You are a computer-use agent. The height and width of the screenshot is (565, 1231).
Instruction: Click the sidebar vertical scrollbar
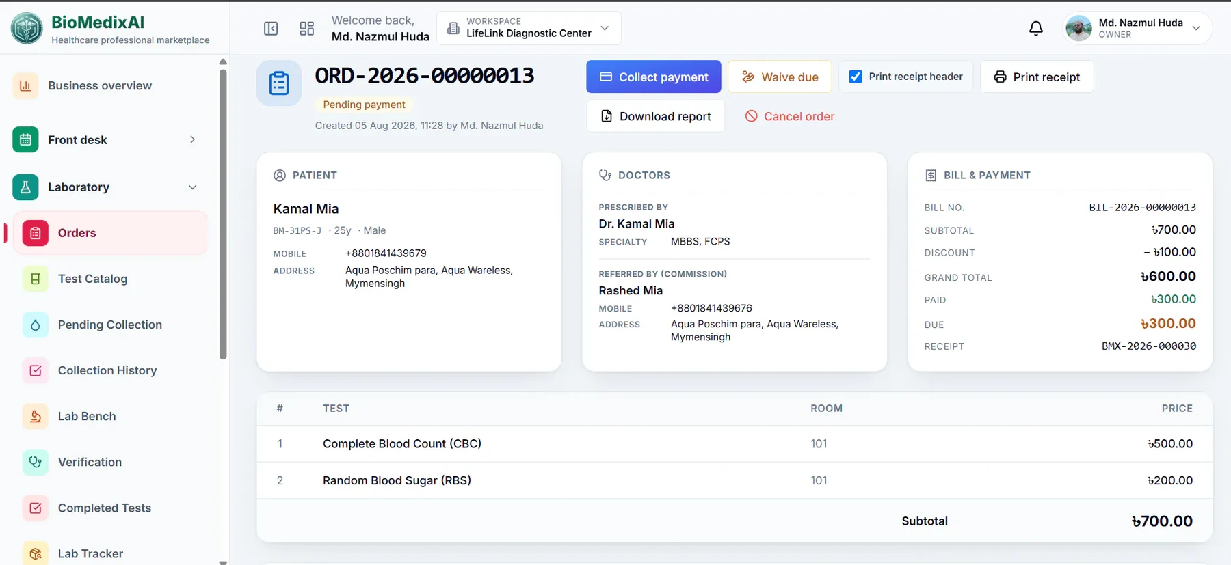pos(223,213)
